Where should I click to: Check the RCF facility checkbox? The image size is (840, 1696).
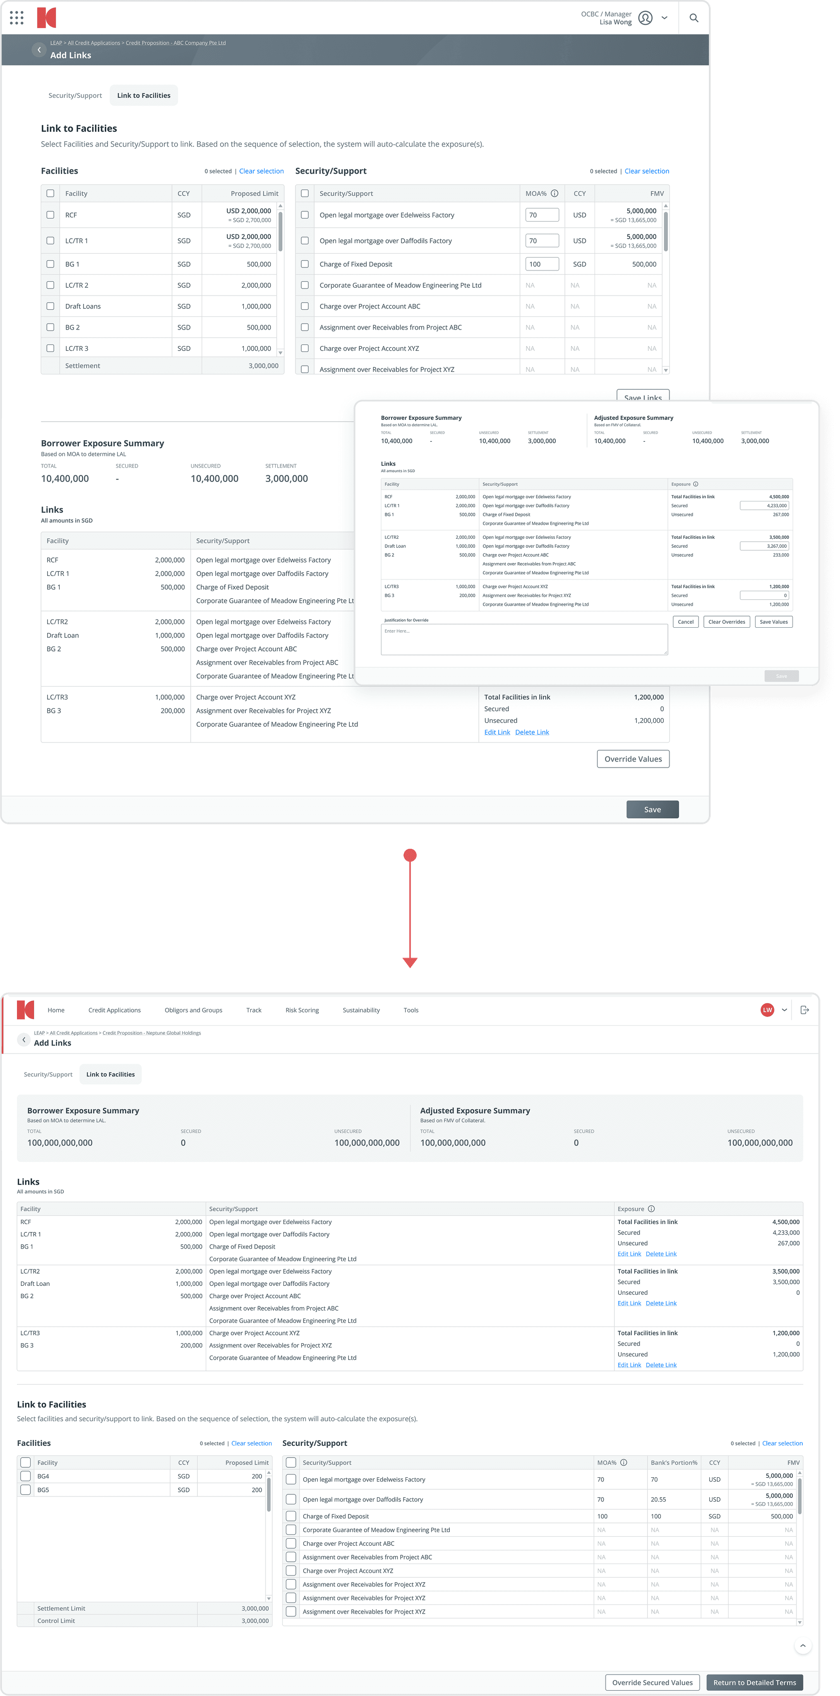pos(50,215)
